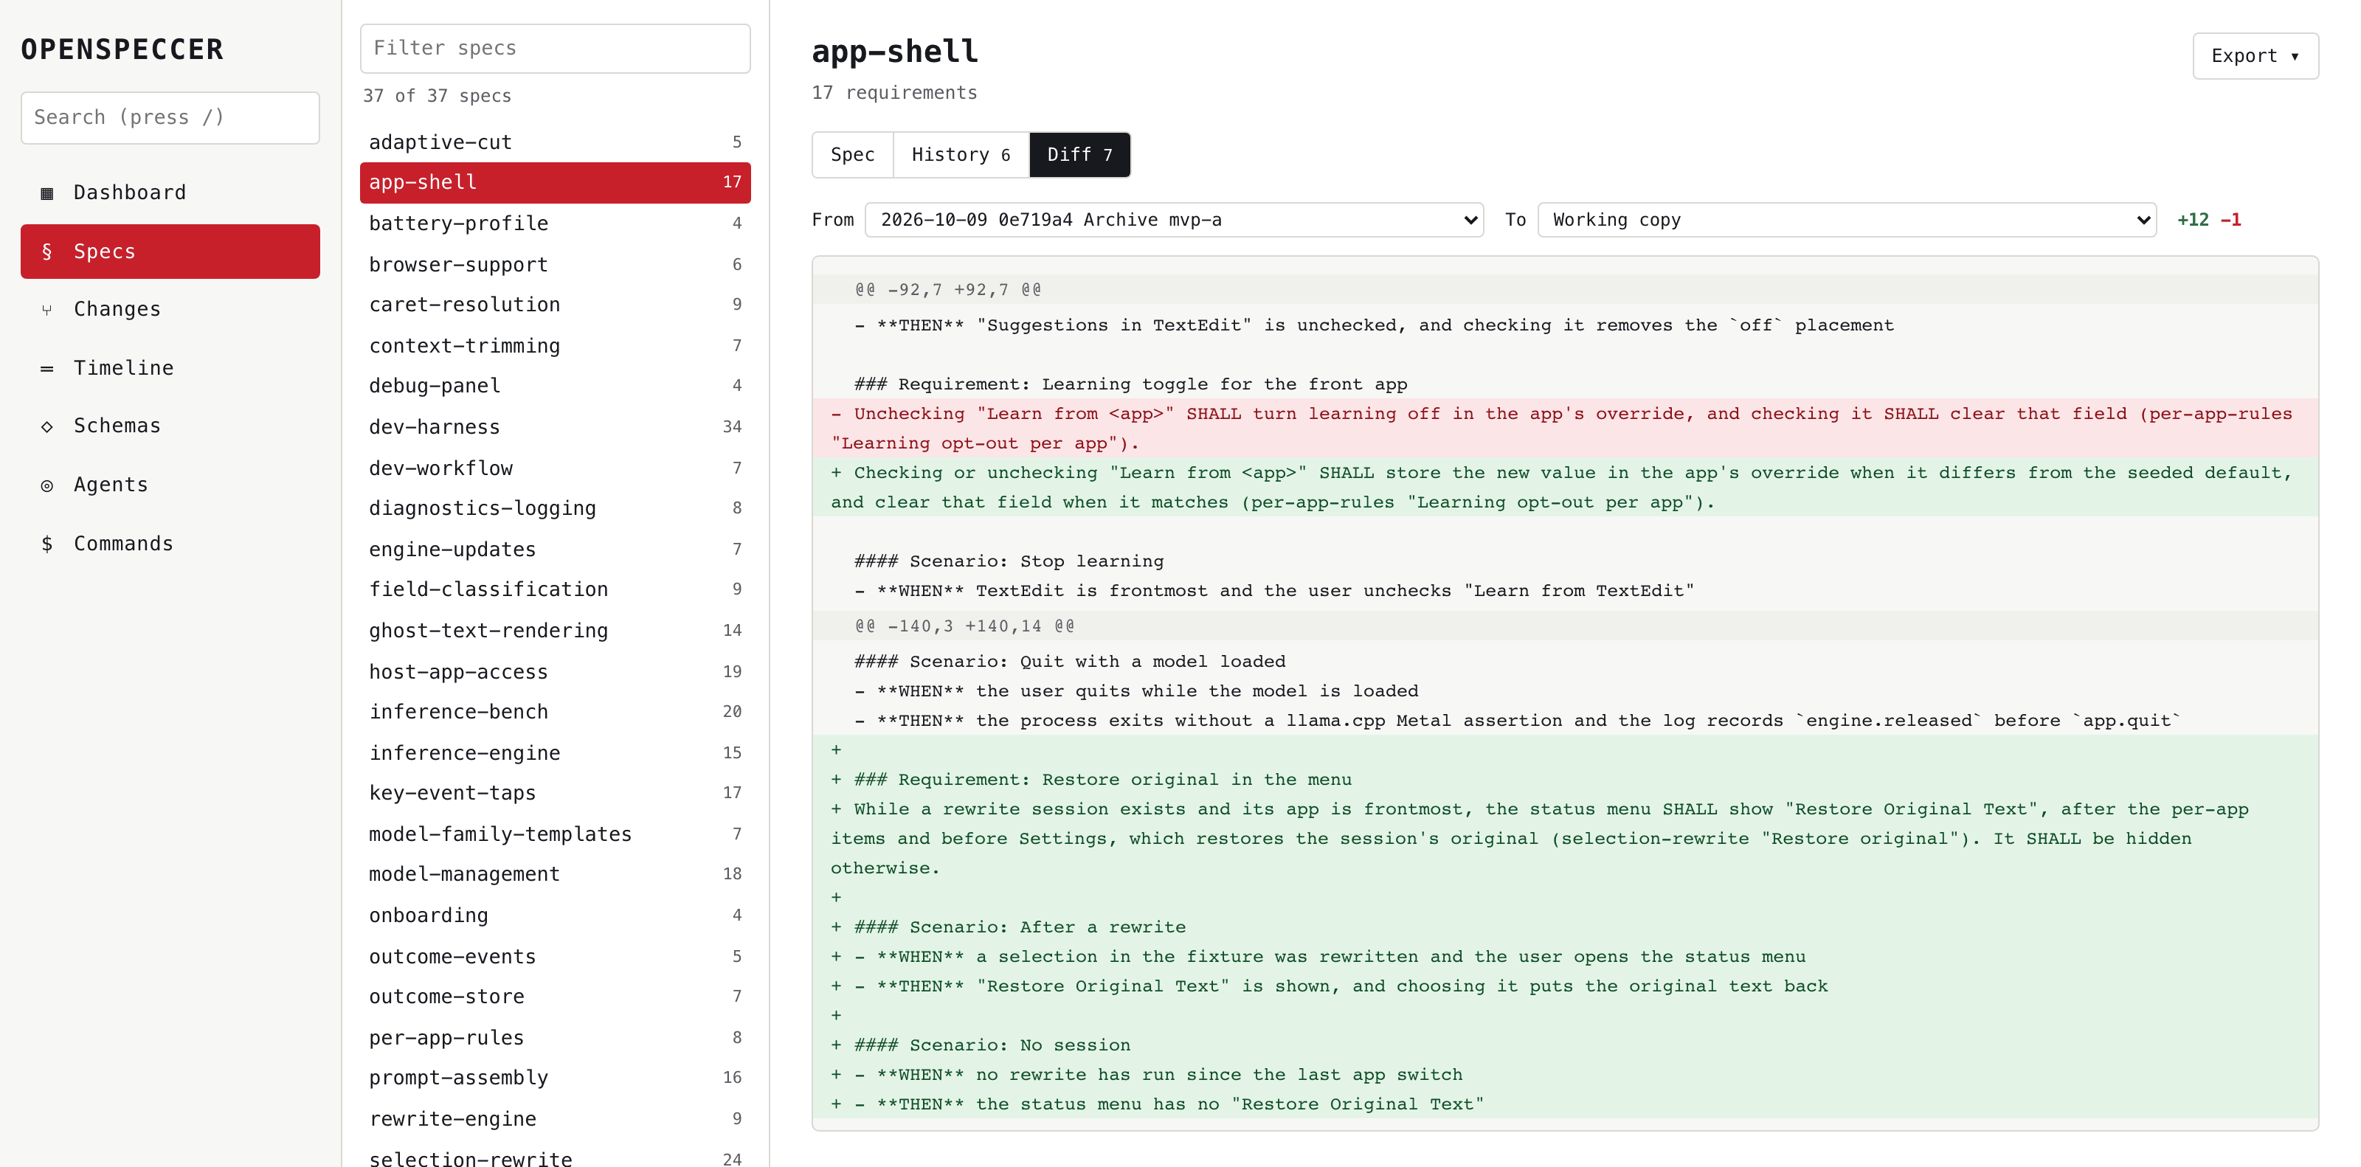The image size is (2361, 1167).
Task: Select the onboarding spec
Action: tap(556, 916)
